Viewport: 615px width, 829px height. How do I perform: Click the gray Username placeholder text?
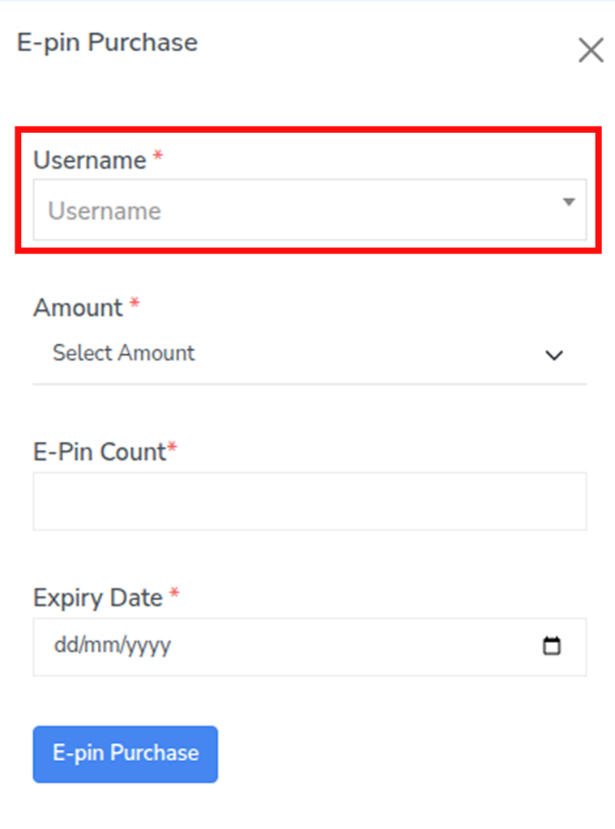pos(105,211)
